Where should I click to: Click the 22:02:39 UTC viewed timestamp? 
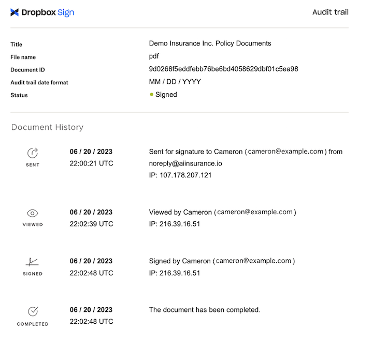coord(91,224)
